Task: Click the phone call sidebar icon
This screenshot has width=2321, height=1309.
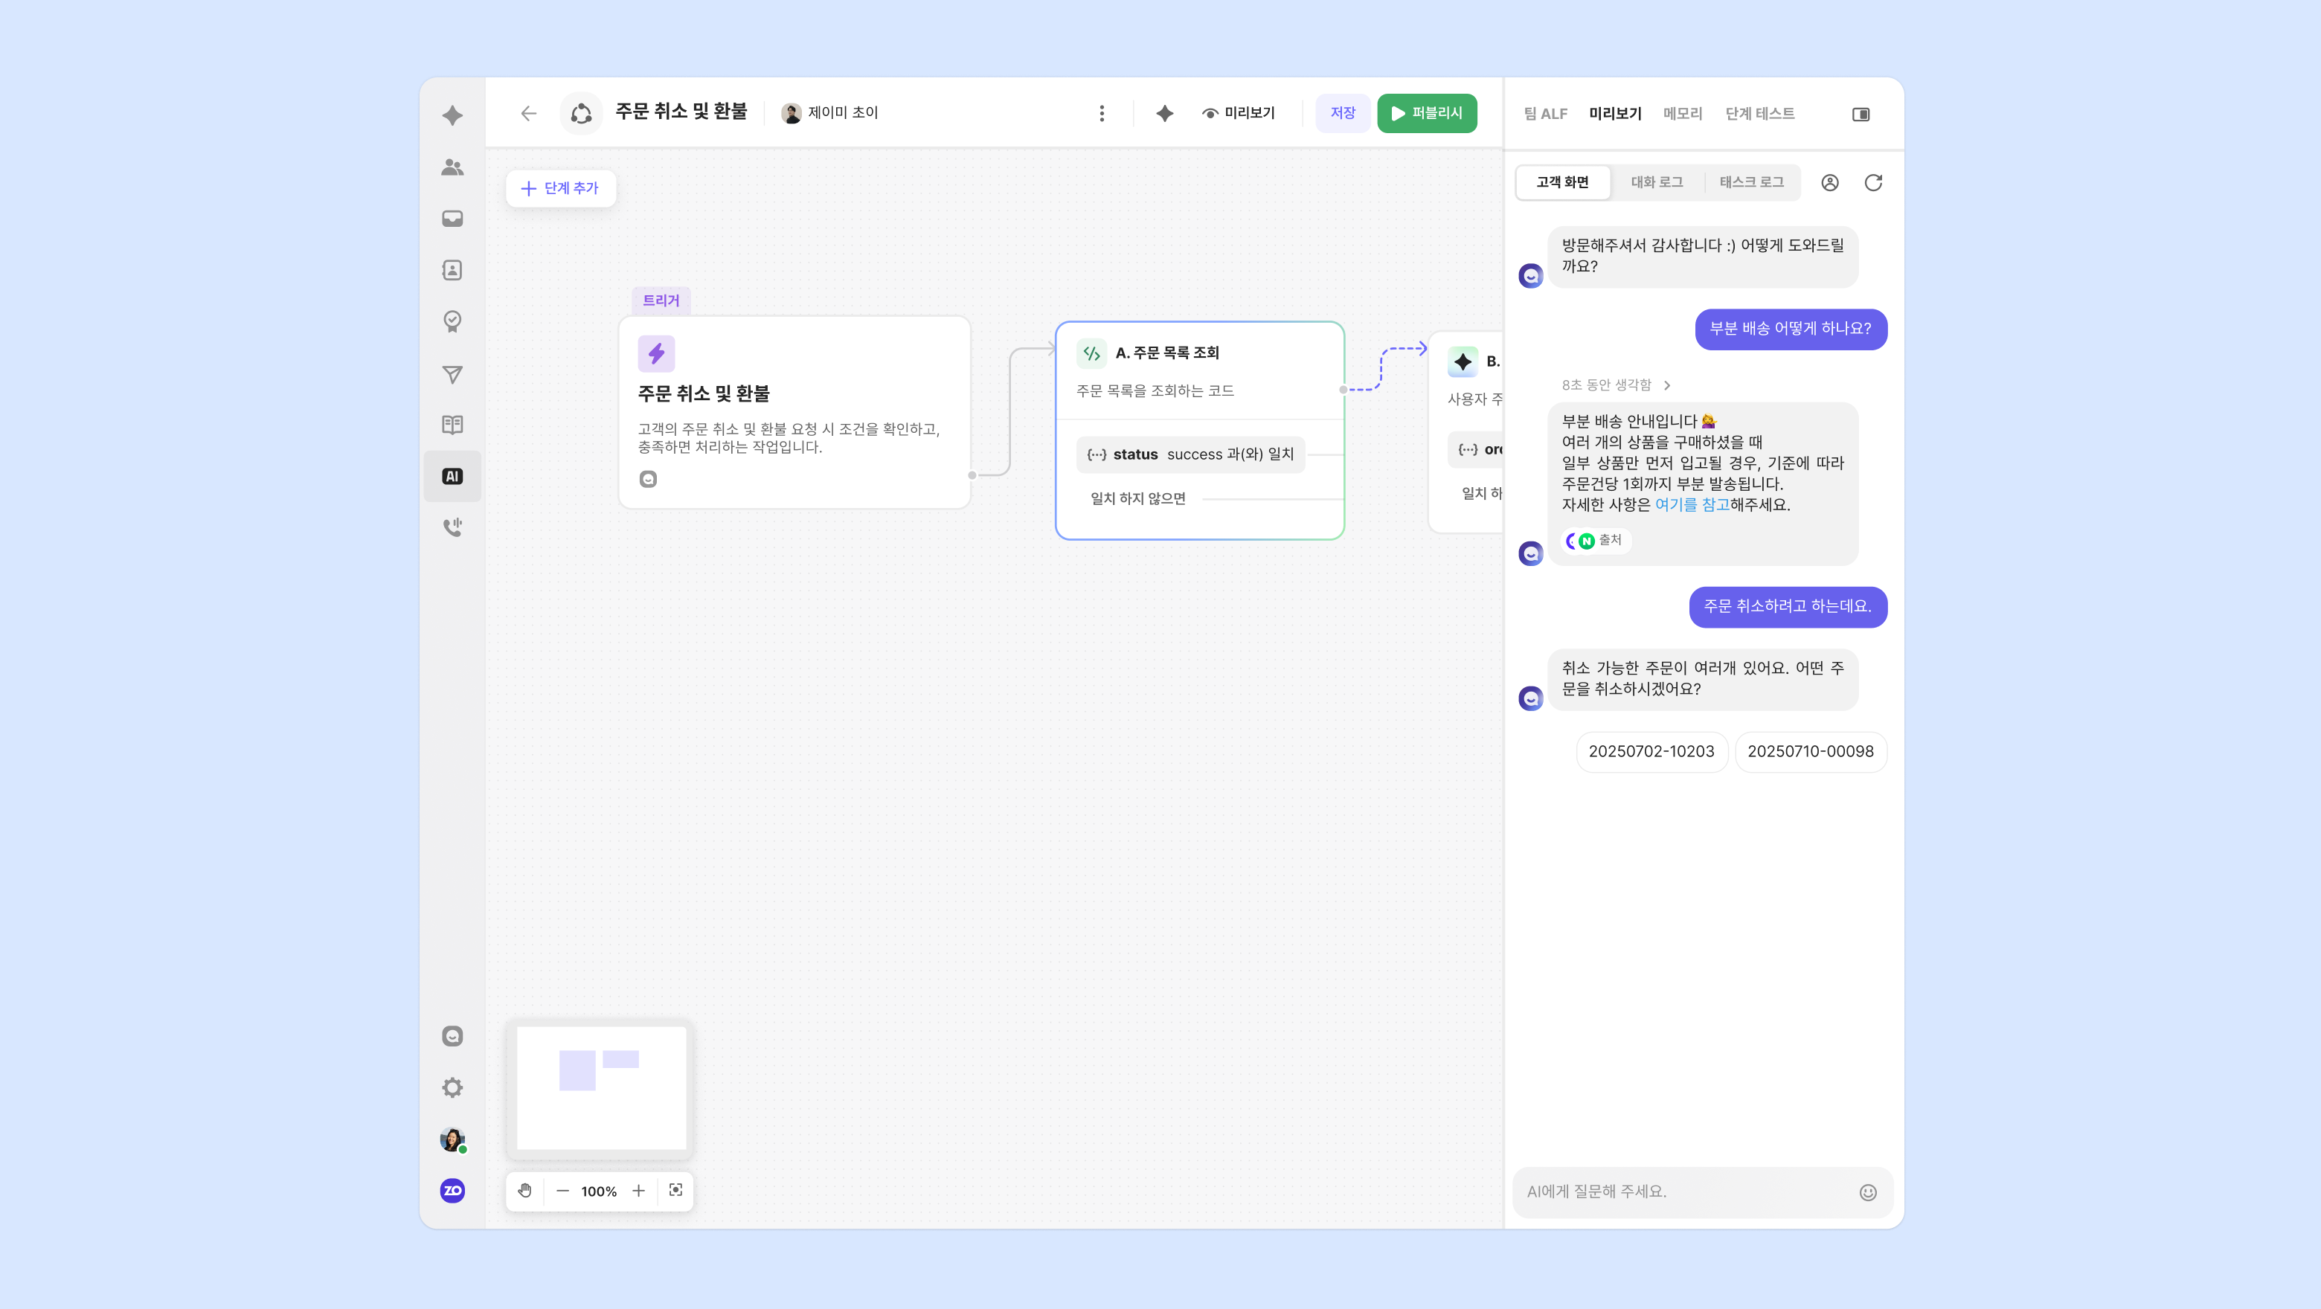Action: (452, 527)
